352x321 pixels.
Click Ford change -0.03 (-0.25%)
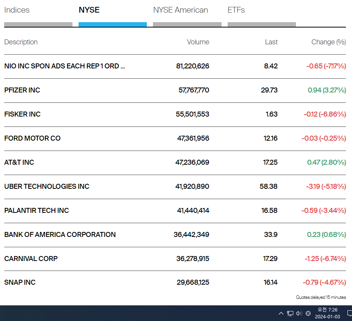323,138
